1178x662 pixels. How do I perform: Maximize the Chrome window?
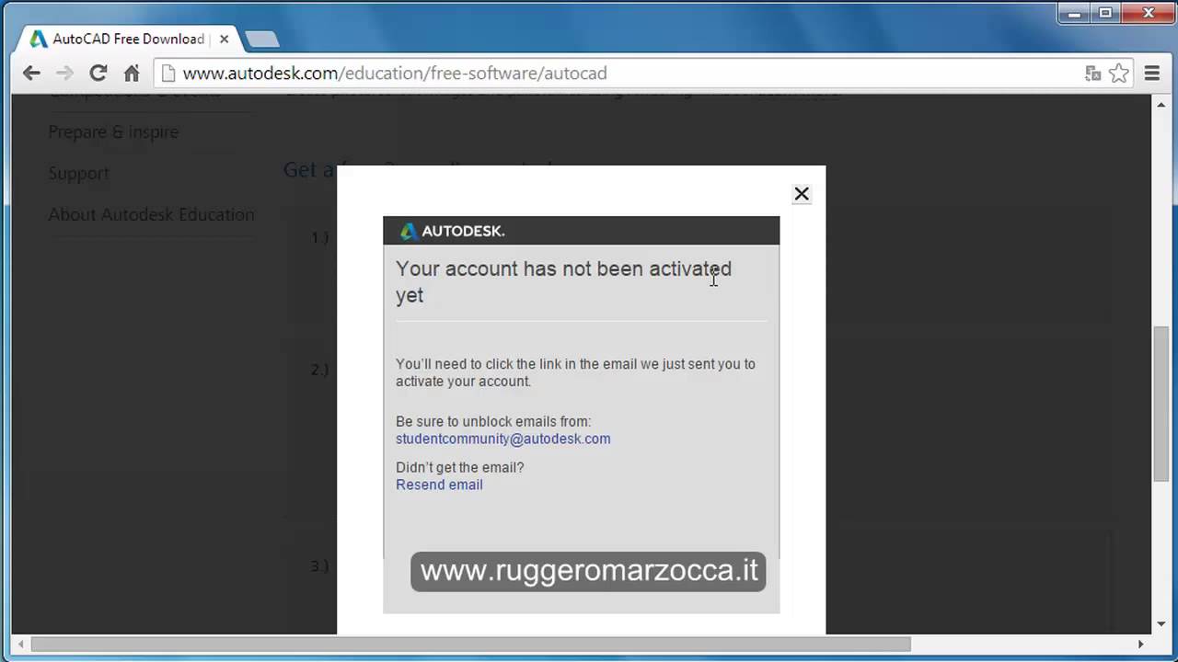coord(1106,13)
